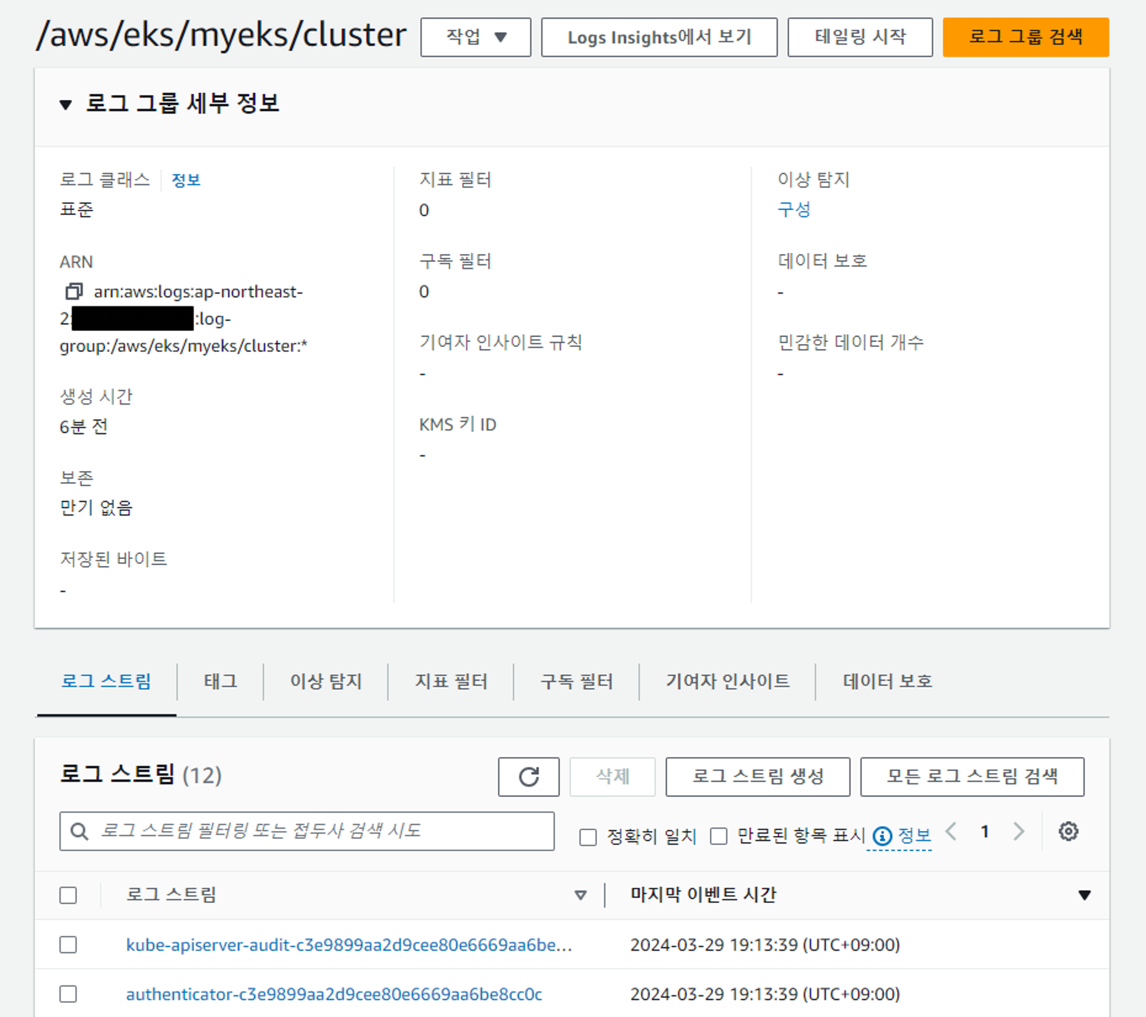Open the 데이터 보호 tab
Image resolution: width=1146 pixels, height=1017 pixels.
(x=887, y=681)
